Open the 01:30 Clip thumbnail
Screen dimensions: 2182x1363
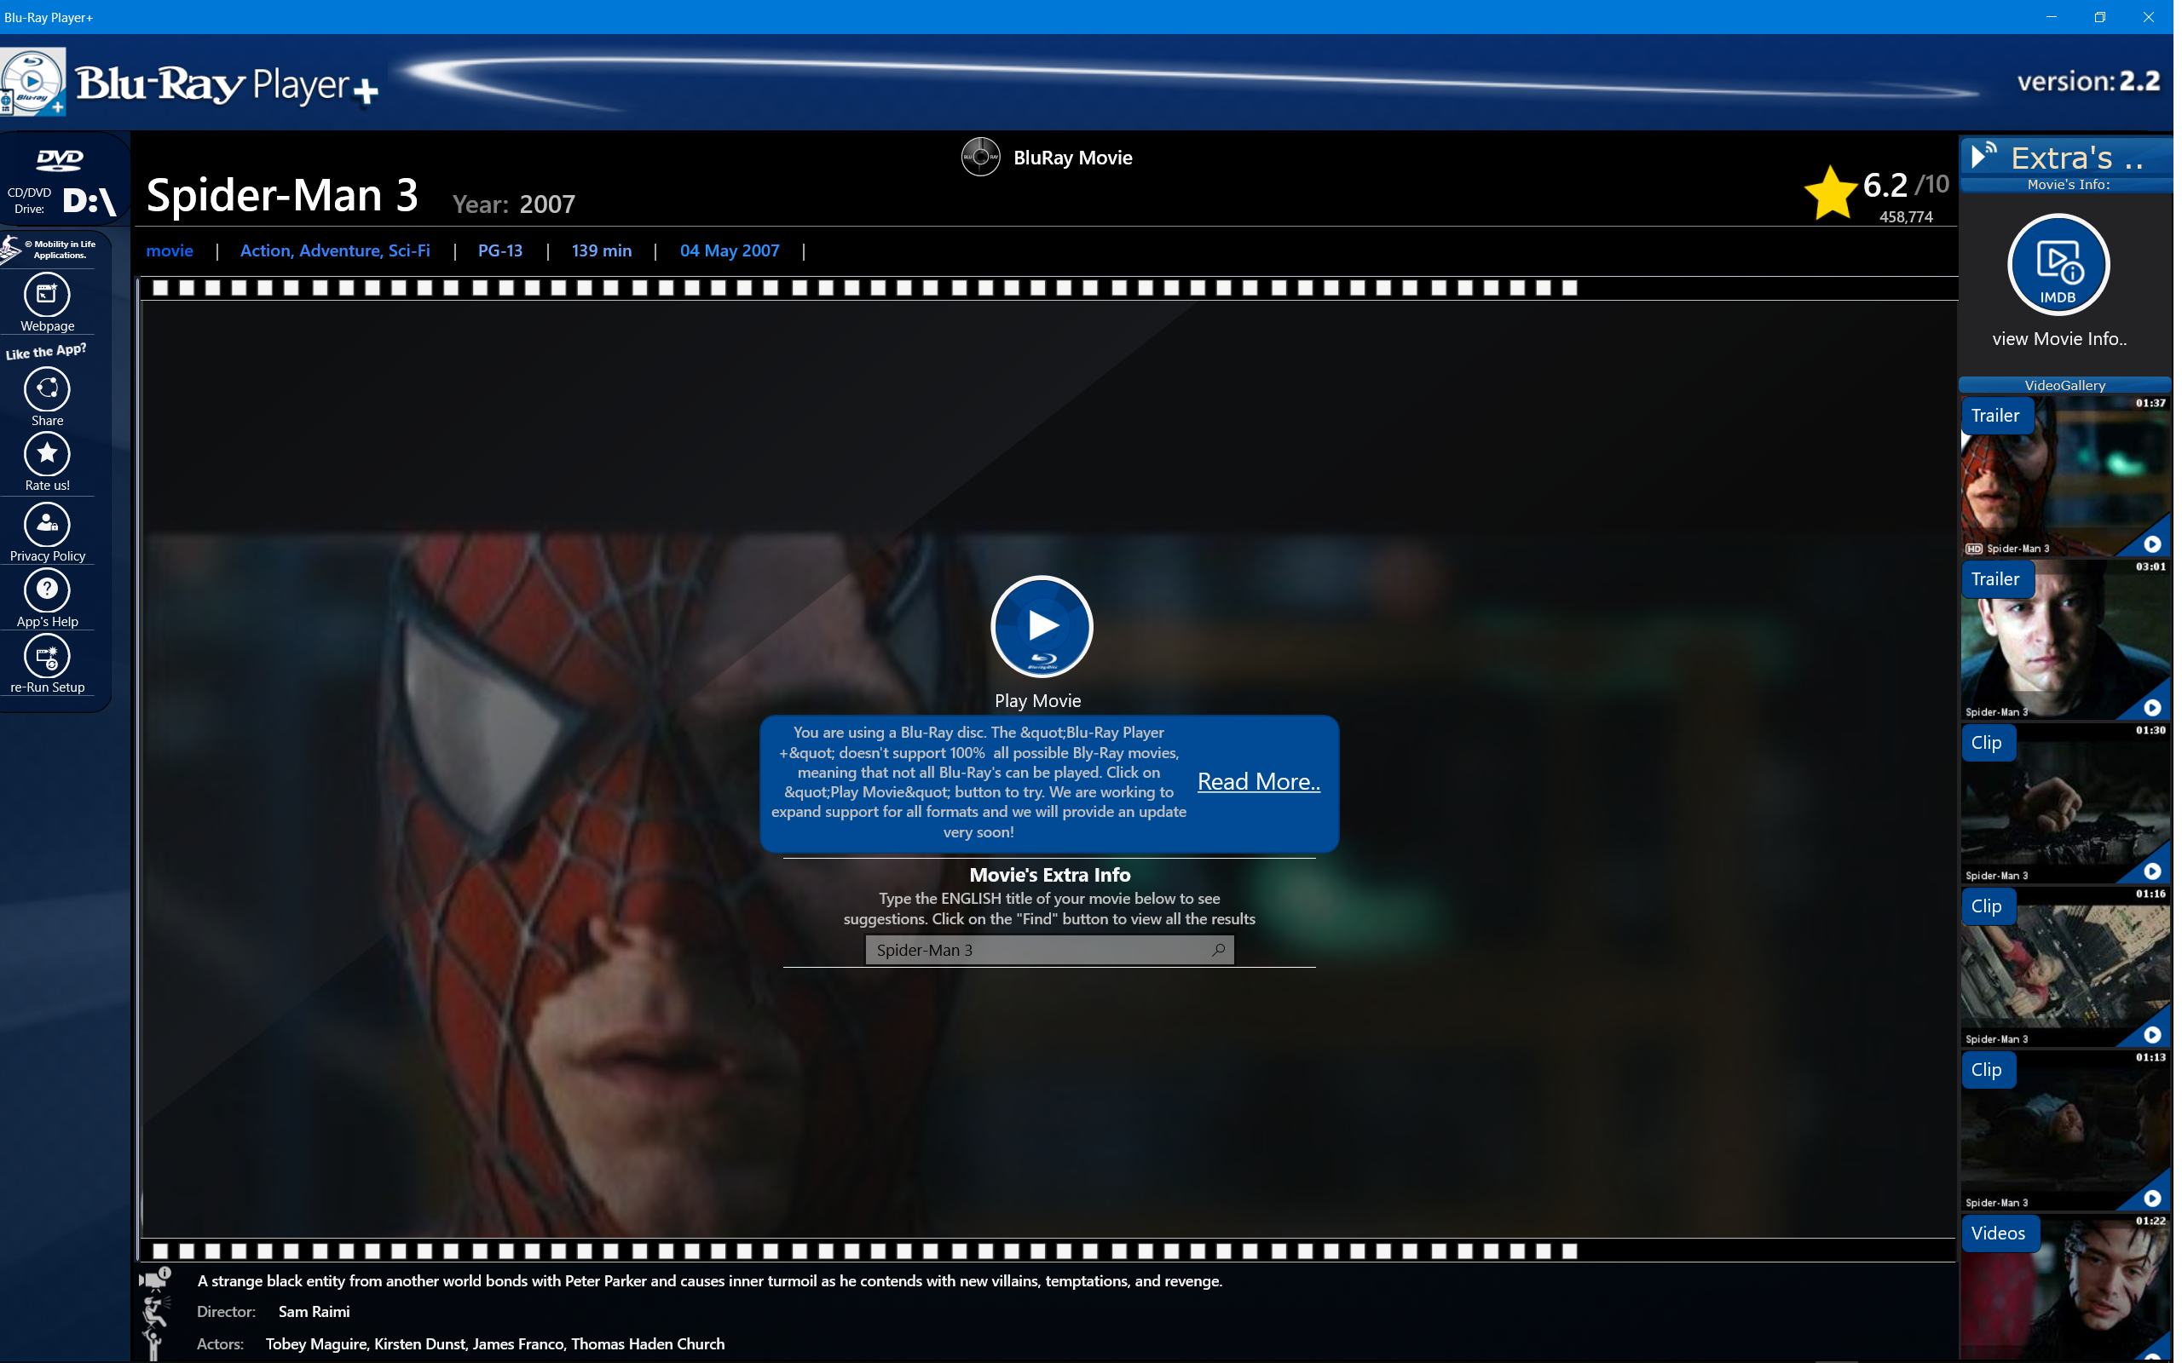coord(2064,805)
